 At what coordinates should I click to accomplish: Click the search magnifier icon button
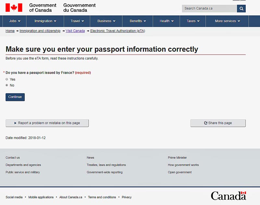coord(241,8)
